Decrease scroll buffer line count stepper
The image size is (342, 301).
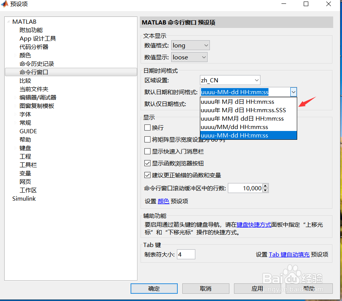[x=265, y=190]
